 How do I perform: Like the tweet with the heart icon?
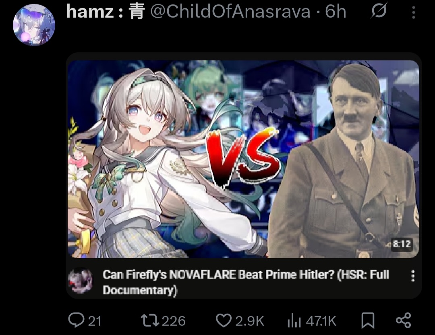224,320
